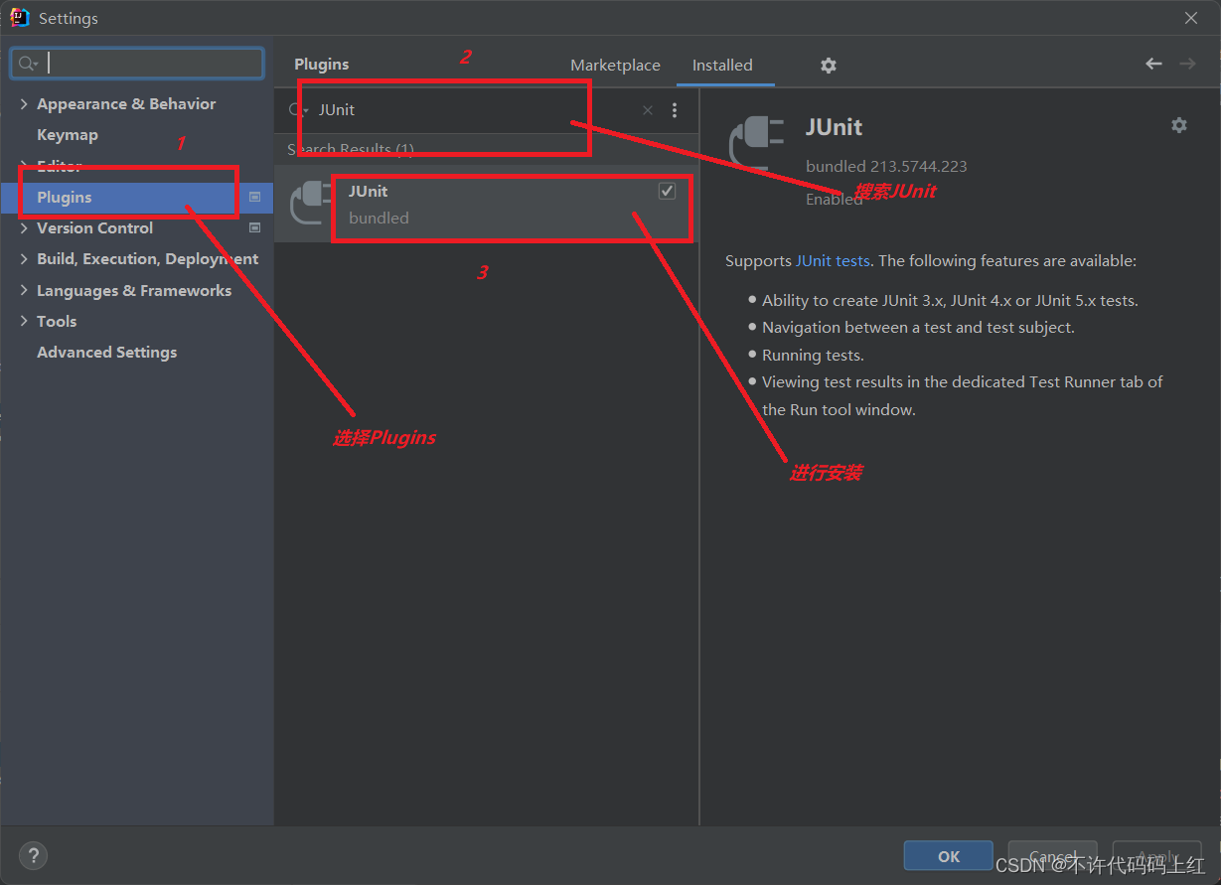Click the plugin search magnifier icon

[298, 110]
